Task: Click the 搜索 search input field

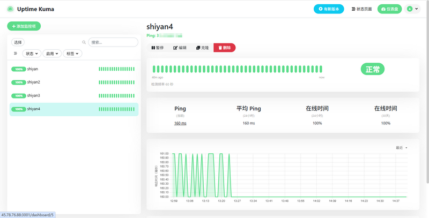Action: pos(113,42)
